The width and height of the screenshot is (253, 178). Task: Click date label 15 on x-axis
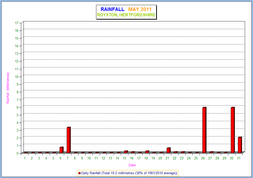point(124,158)
